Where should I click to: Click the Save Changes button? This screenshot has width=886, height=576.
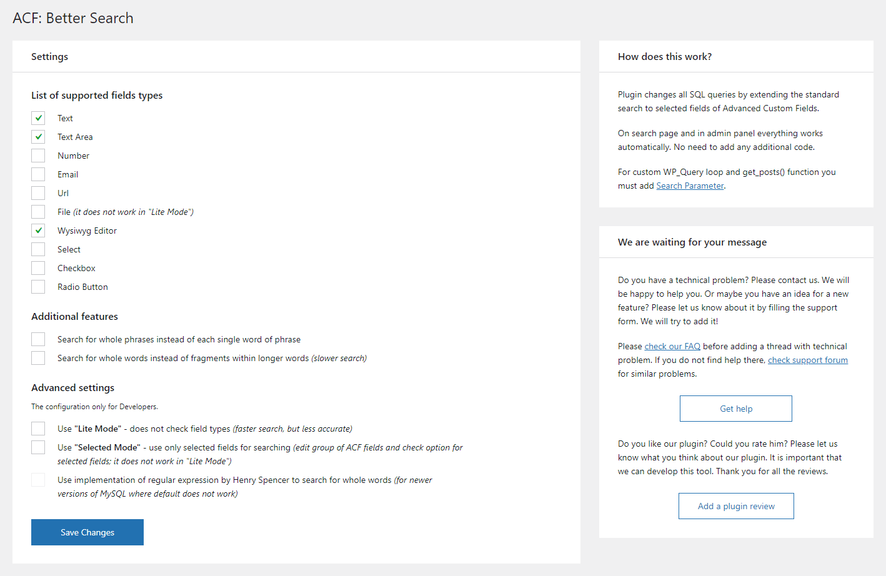tap(87, 532)
